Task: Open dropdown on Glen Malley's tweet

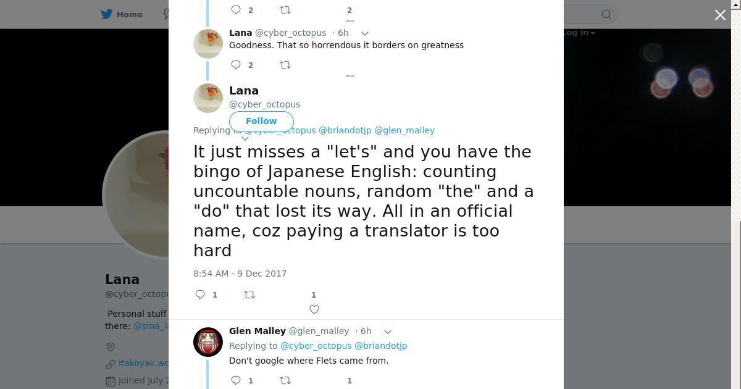Action: tap(388, 332)
